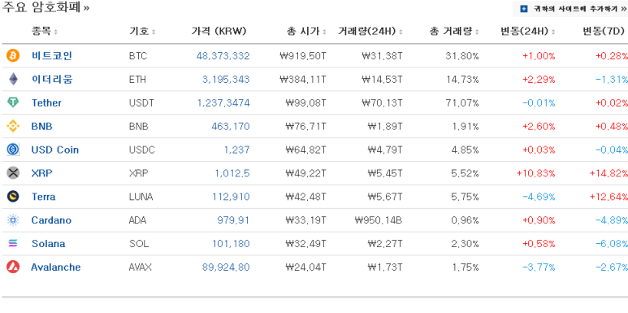Open the USD Coin page link
This screenshot has height=313, width=628.
pyautogui.click(x=55, y=150)
